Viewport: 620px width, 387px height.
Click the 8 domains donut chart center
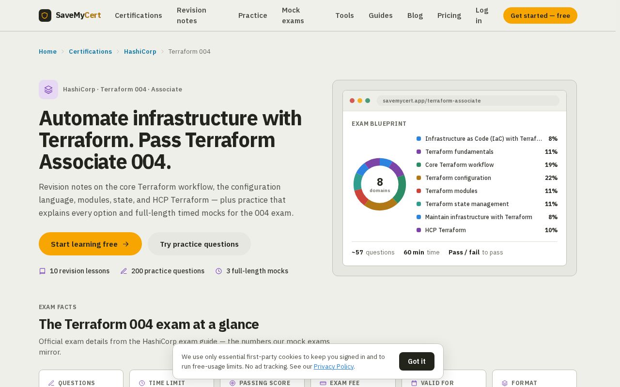pyautogui.click(x=380, y=184)
